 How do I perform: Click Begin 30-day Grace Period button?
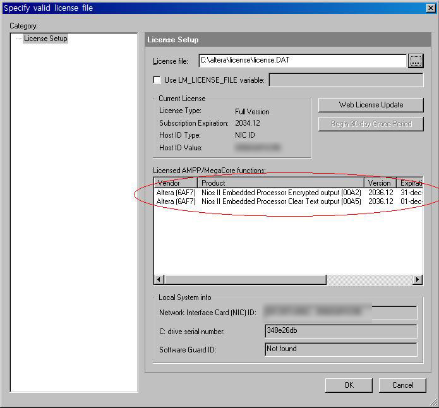[x=371, y=124]
